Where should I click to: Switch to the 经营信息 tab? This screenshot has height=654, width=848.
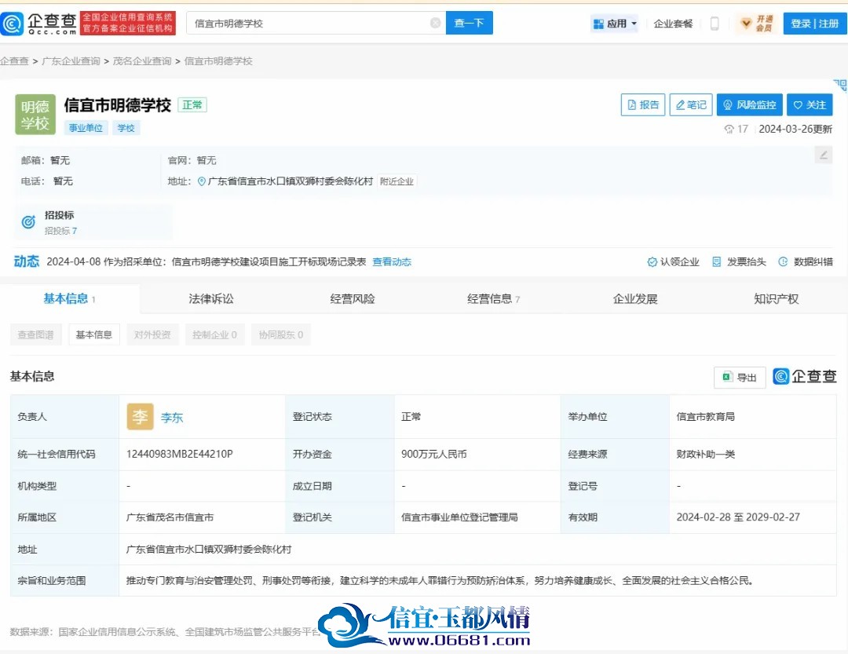pos(493,298)
